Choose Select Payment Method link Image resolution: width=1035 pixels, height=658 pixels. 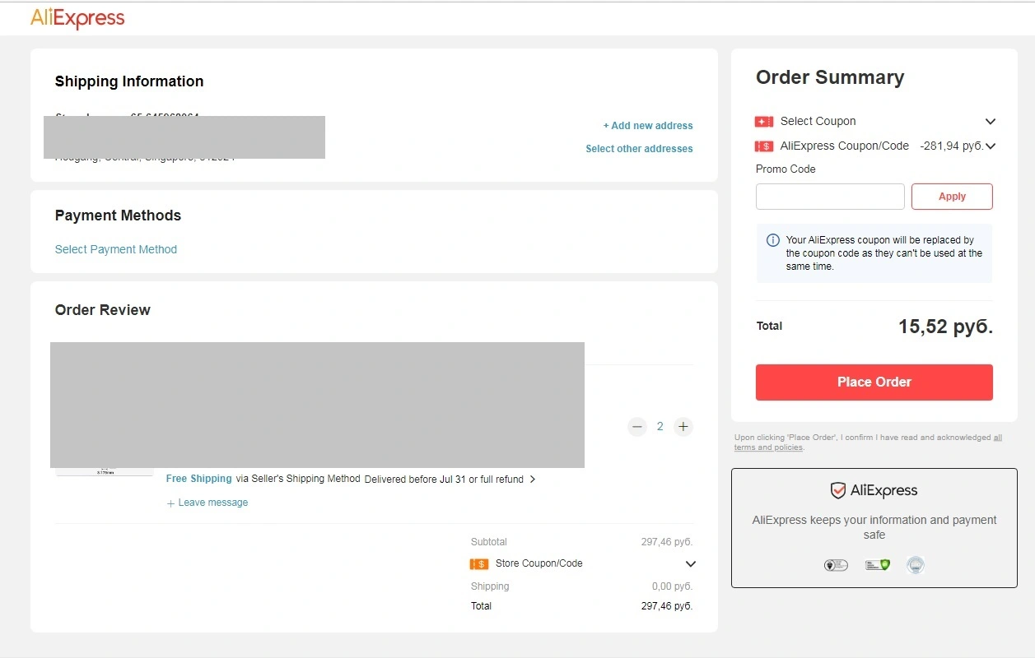116,249
